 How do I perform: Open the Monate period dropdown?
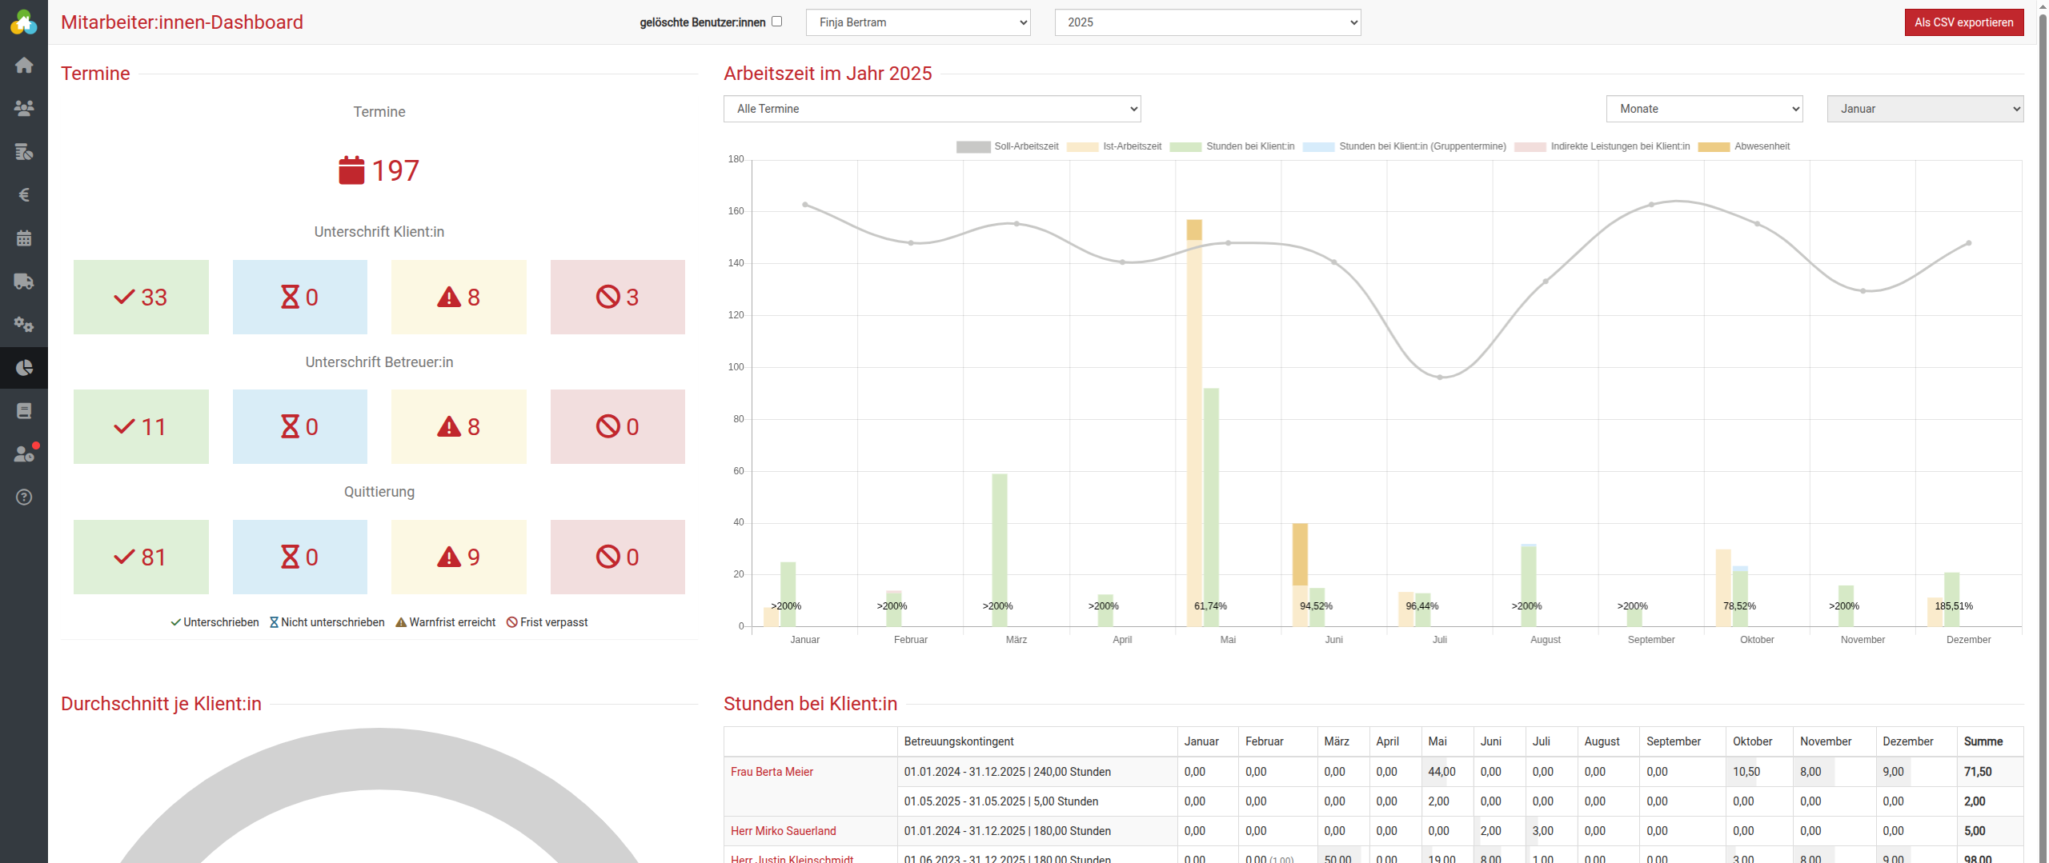click(x=1704, y=109)
